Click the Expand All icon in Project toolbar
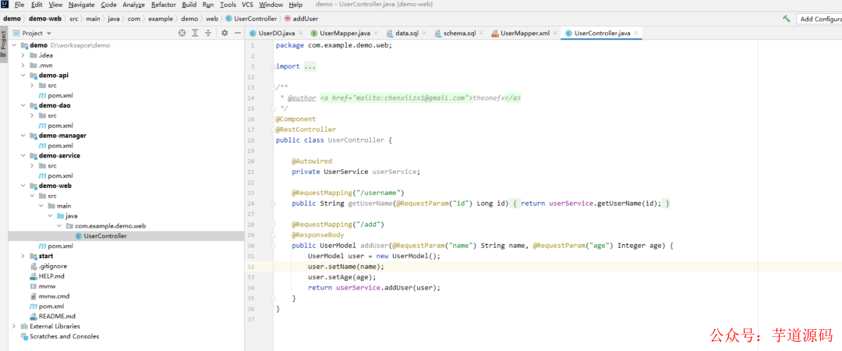The height and width of the screenshot is (351, 842). coord(195,34)
